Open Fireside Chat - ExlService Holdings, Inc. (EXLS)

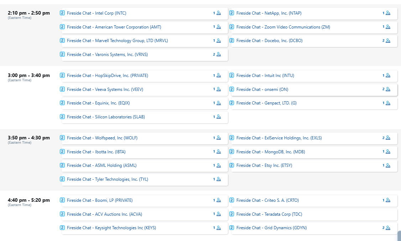[279, 138]
